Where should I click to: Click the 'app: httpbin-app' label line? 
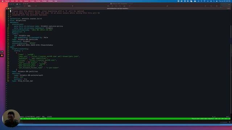tap(22, 36)
